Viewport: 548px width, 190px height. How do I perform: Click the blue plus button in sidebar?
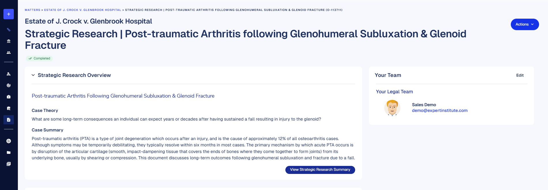pyautogui.click(x=9, y=14)
